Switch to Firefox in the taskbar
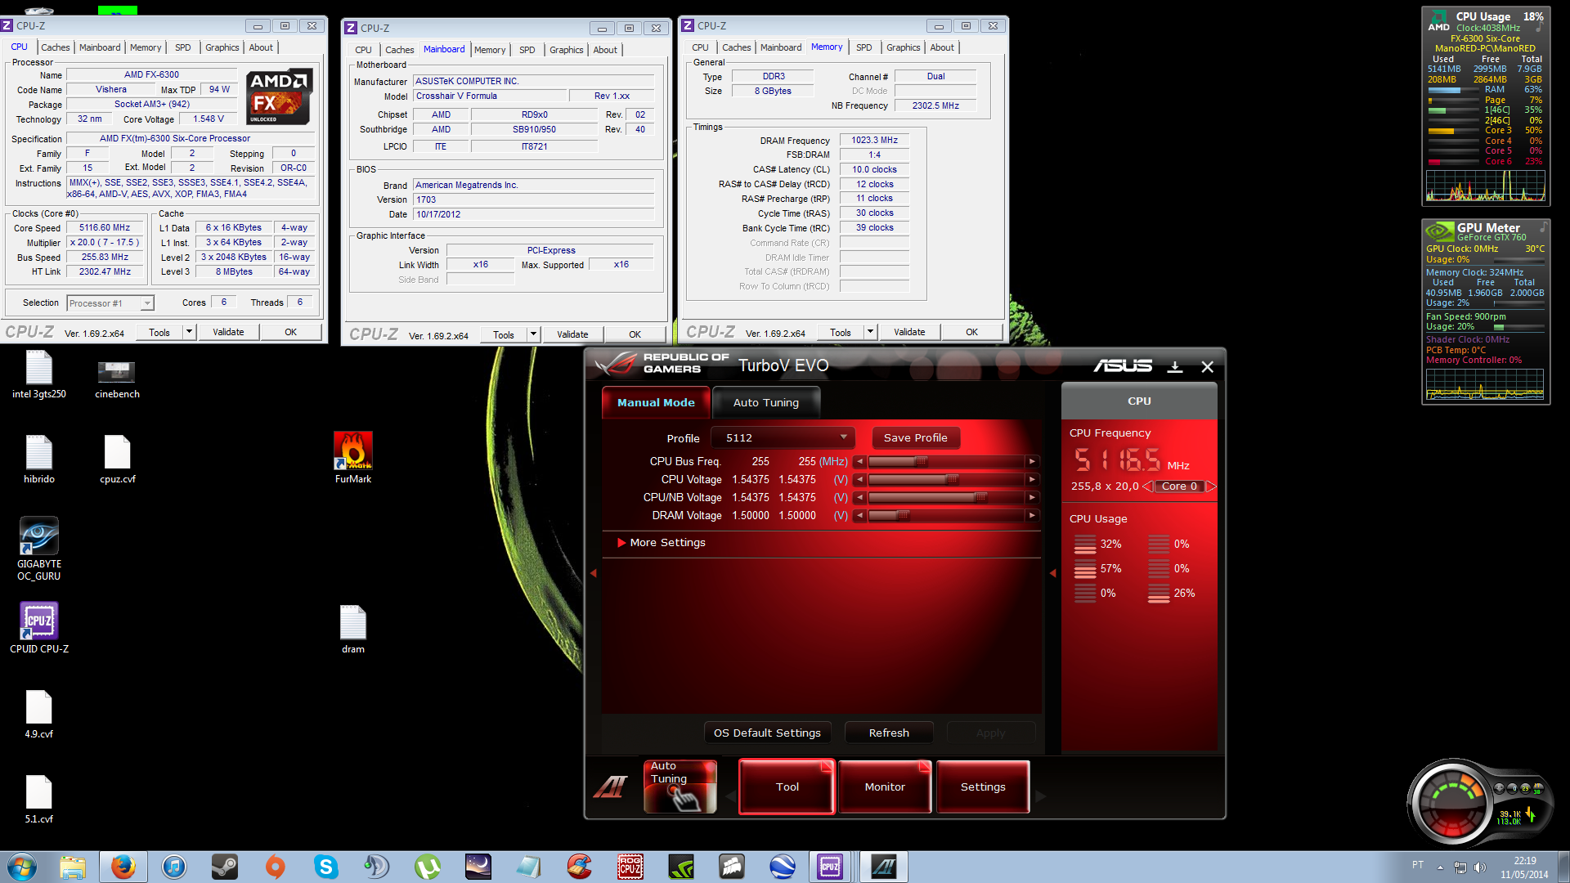The height and width of the screenshot is (883, 1570). click(123, 867)
